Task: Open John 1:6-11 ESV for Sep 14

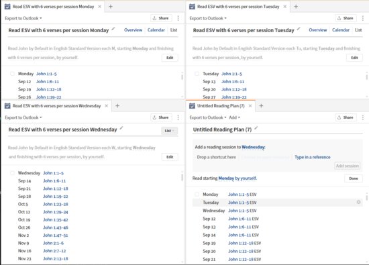Action: 244,235
